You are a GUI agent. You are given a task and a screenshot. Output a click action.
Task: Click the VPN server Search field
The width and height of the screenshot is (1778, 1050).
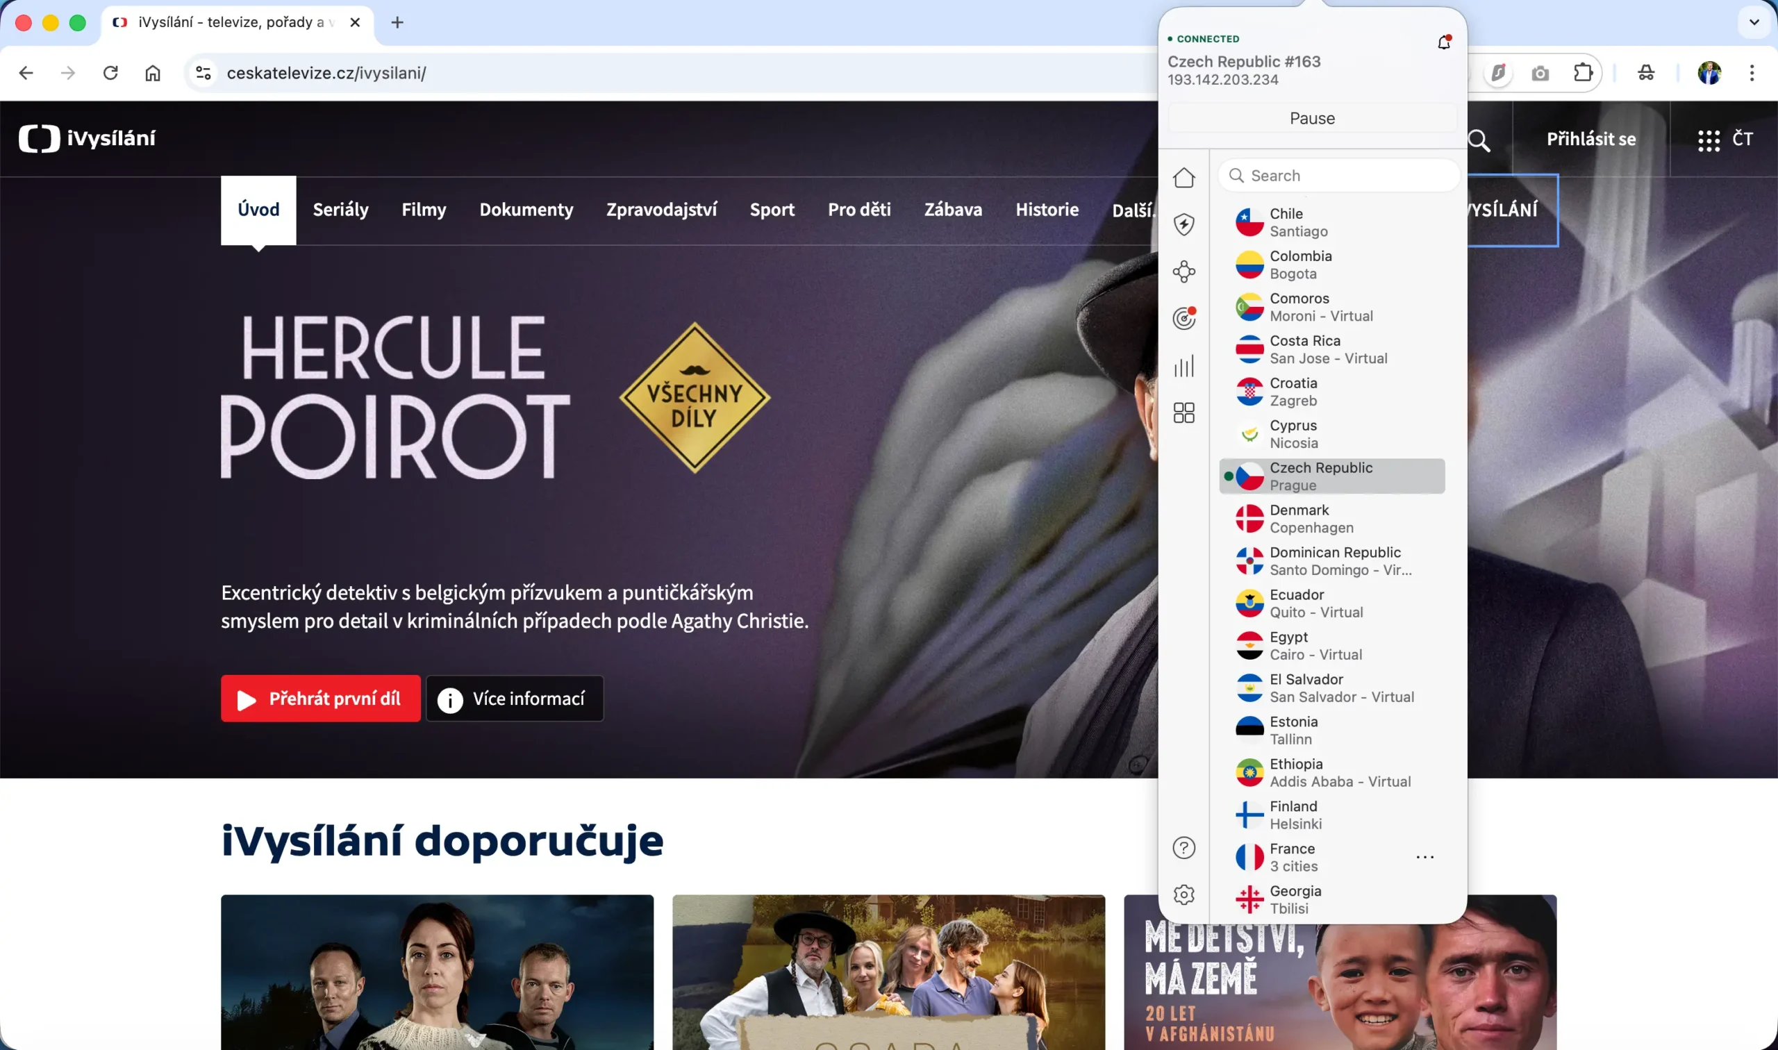1337,175
